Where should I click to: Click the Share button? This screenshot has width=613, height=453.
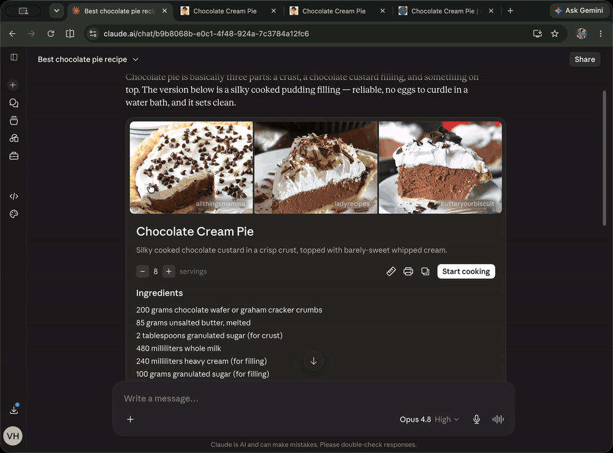(585, 59)
